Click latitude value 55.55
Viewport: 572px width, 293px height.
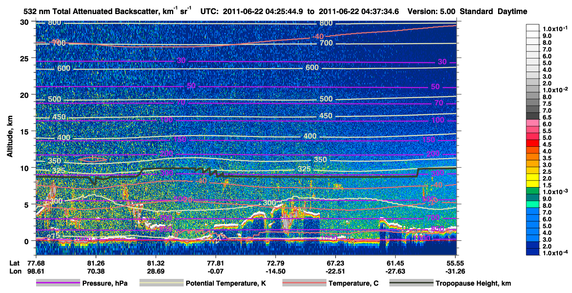click(456, 263)
